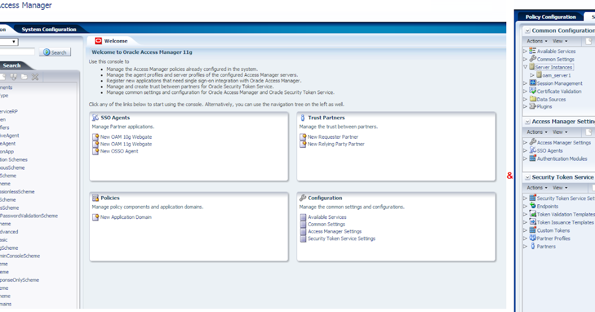
Task: Click the create icon in Access Manager Settings toolbar
Action: point(589,132)
